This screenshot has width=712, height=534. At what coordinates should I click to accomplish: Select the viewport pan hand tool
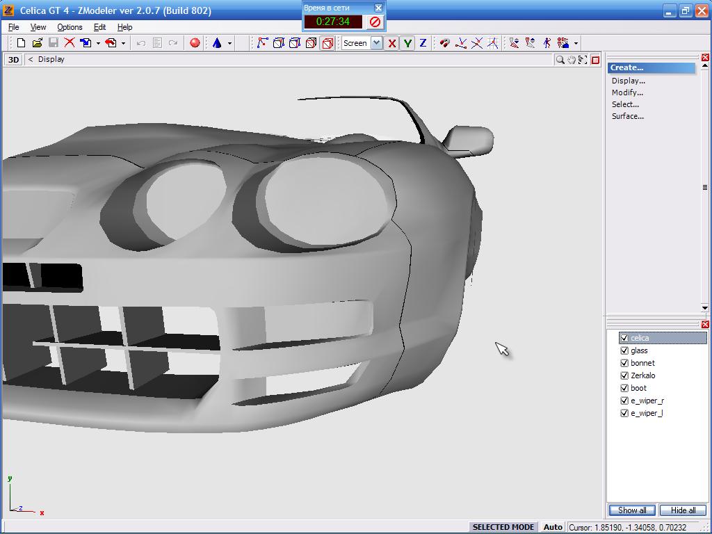pyautogui.click(x=572, y=60)
